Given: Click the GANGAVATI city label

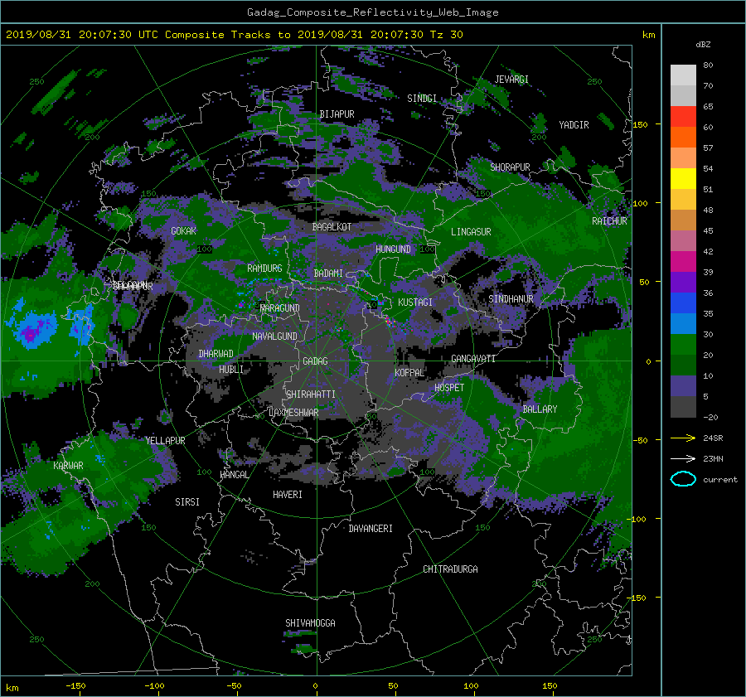Looking at the screenshot, I should (473, 358).
